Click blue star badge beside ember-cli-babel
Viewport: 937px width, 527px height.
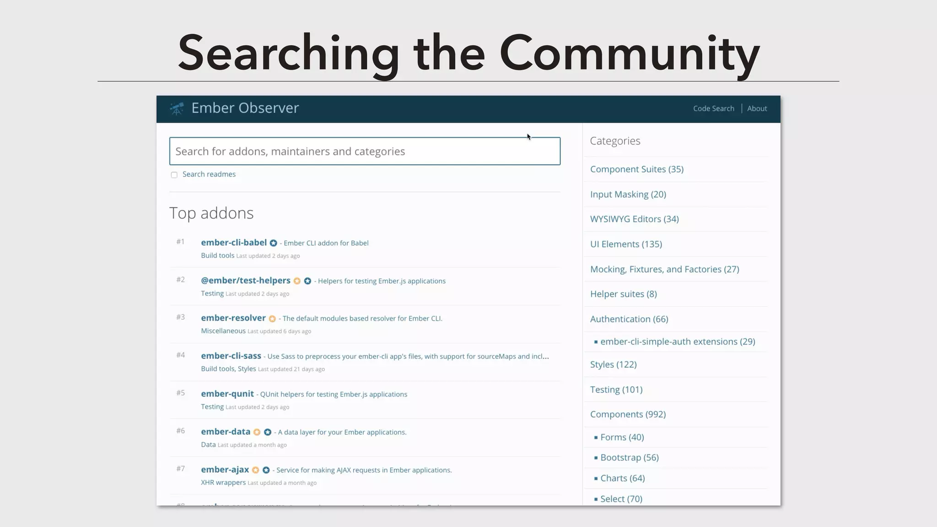pyautogui.click(x=273, y=243)
